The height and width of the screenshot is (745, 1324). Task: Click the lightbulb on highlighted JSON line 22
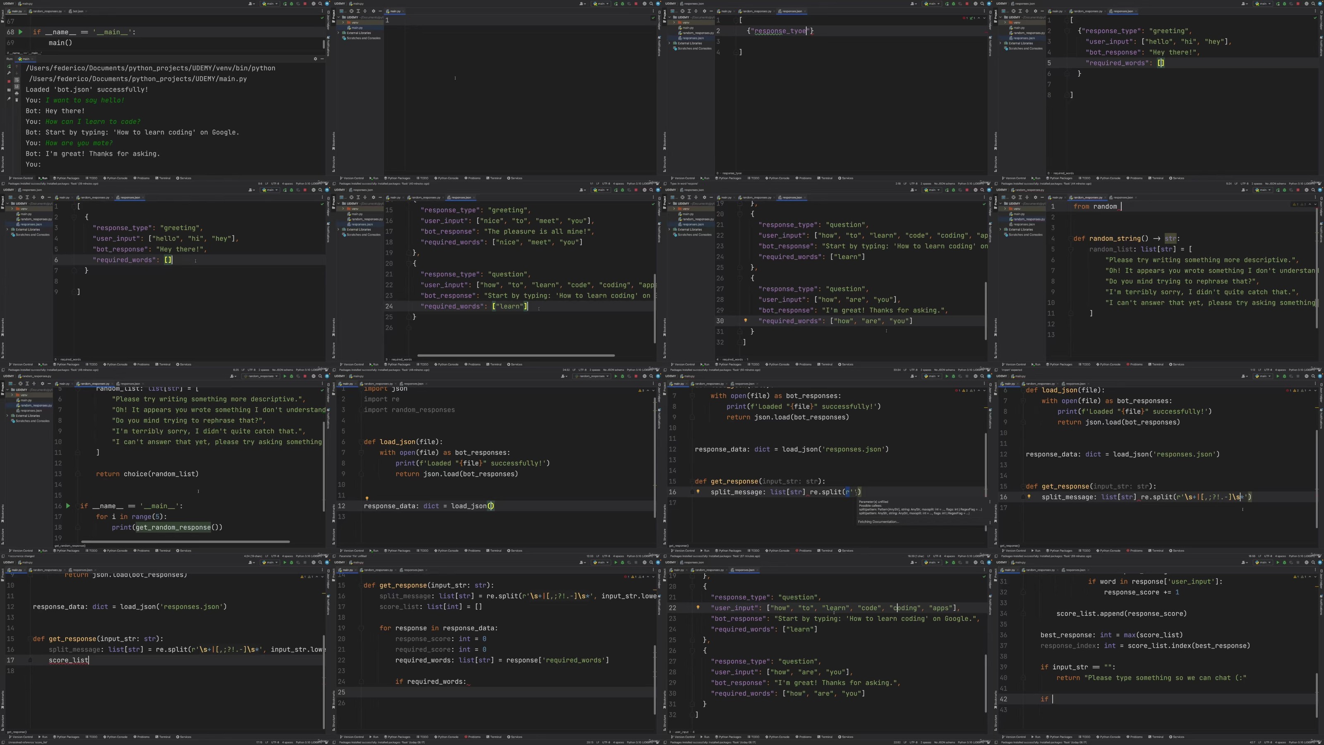(698, 607)
